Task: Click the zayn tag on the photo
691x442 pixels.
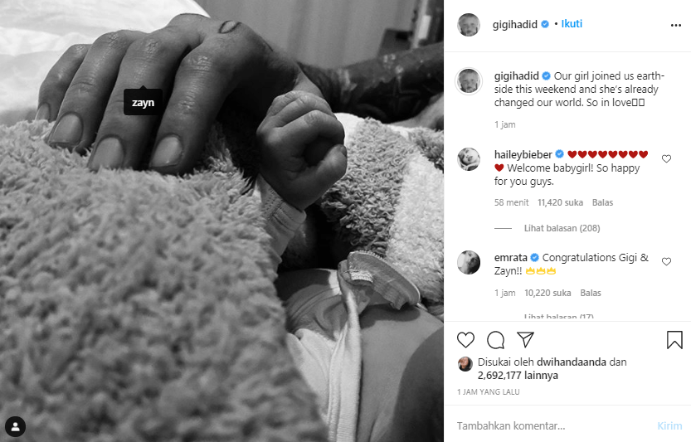Action: tap(143, 102)
